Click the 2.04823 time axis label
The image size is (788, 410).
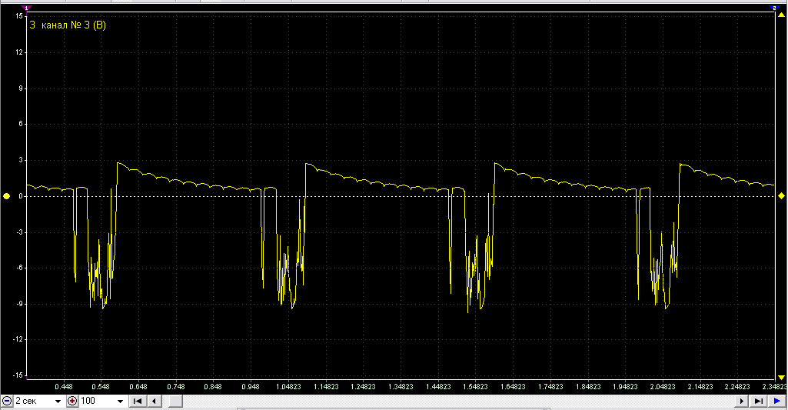[663, 387]
